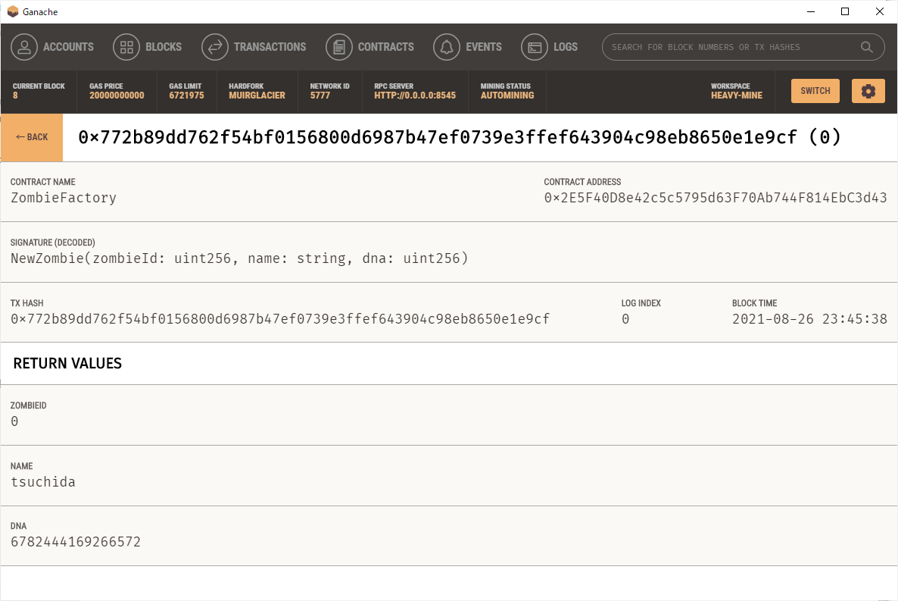Click block time 2021-08-26 23:45:38
The width and height of the screenshot is (898, 601).
click(809, 319)
